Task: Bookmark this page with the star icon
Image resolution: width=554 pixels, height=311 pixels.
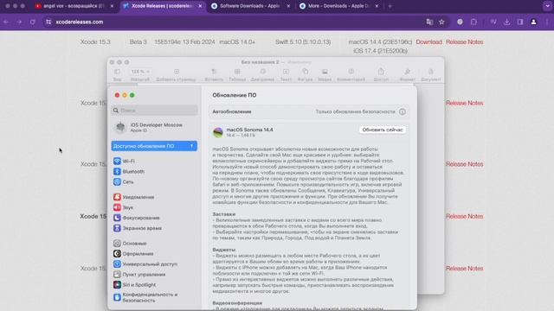Action: [x=441, y=22]
